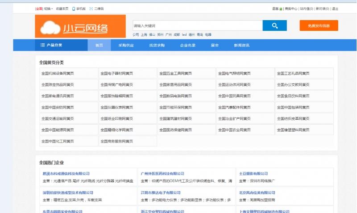Open 全国数码电脑网黄页 category
The height and width of the screenshot is (213, 357).
[x=175, y=96]
